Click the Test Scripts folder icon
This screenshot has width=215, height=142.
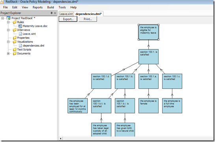pos(15,49)
